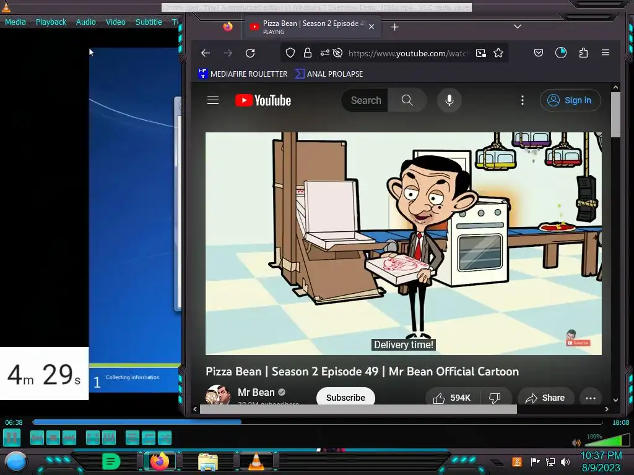
Task: Open the Mr Bean channel avatar
Action: [218, 395]
